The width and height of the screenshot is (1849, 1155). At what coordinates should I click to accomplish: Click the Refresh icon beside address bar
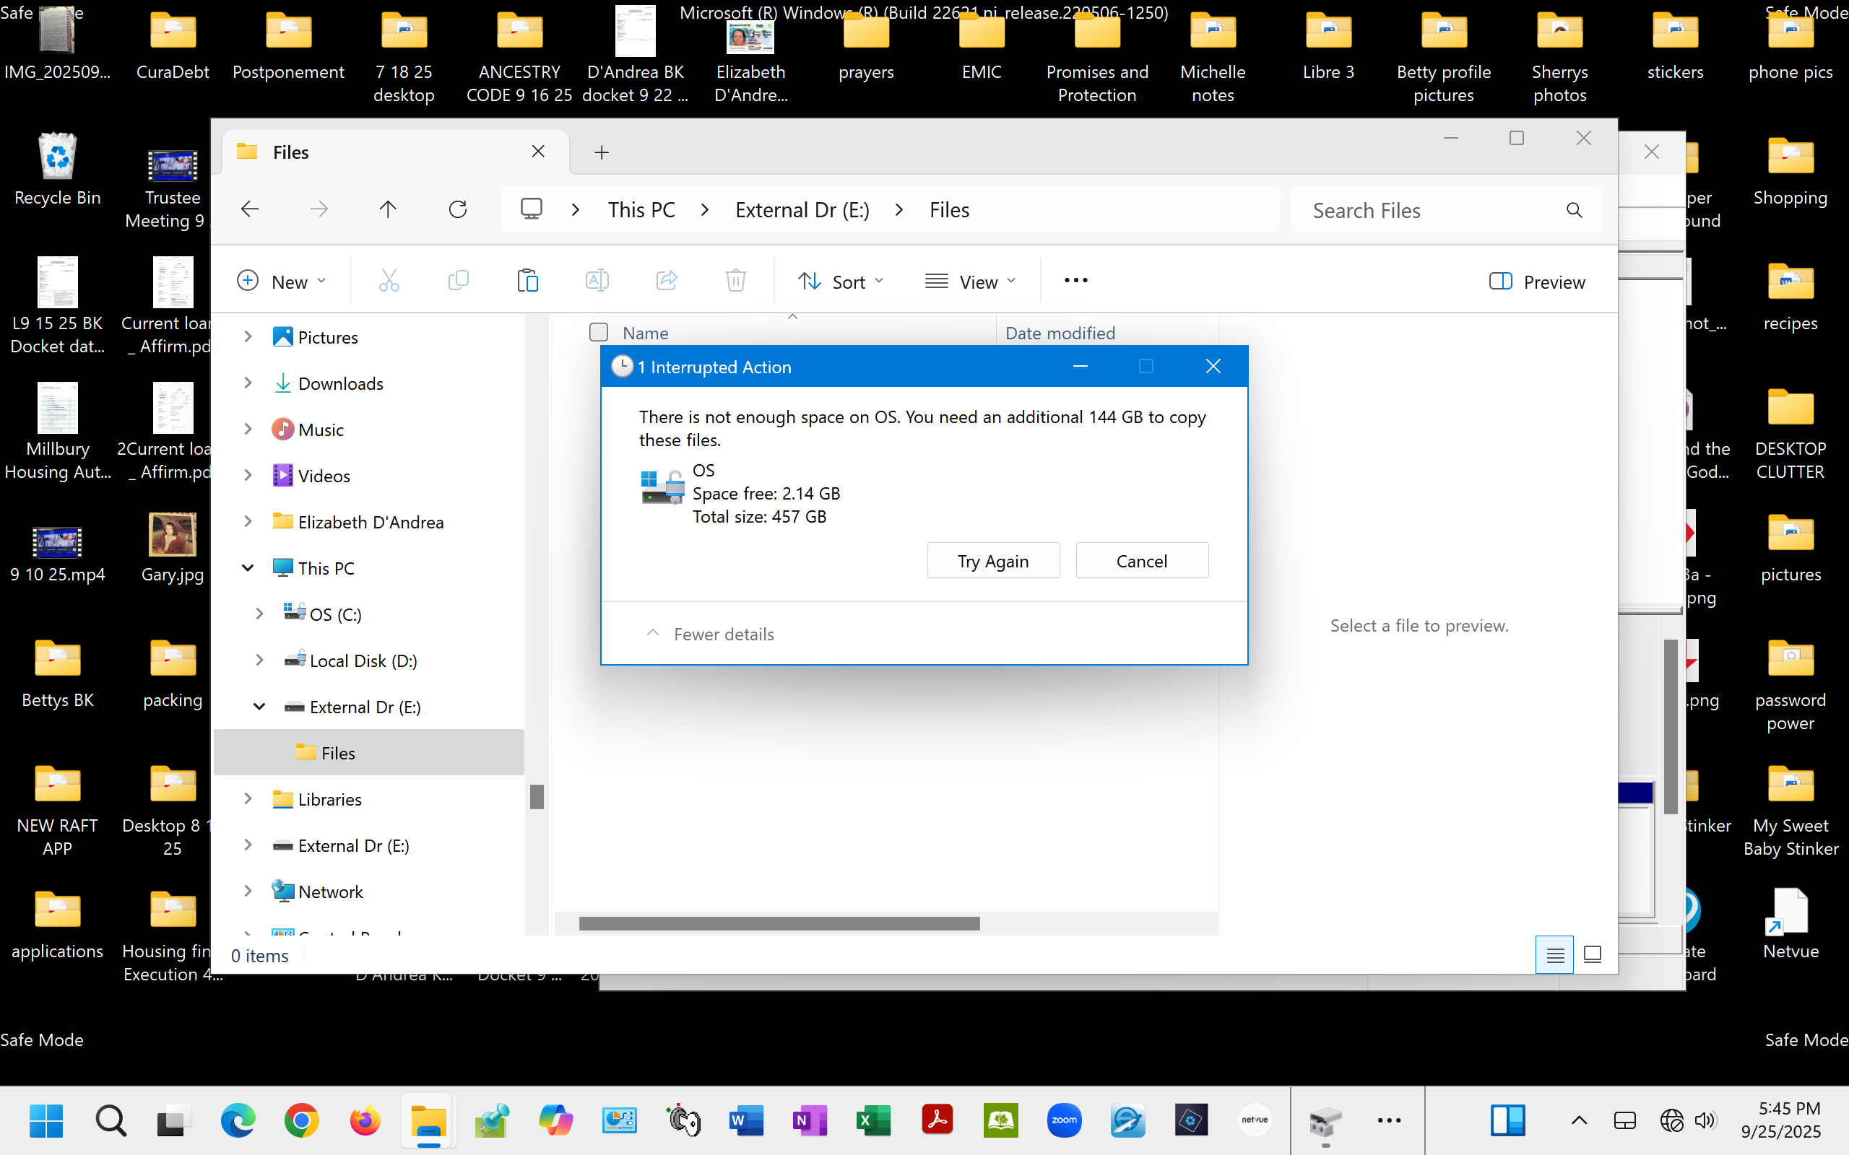(458, 209)
